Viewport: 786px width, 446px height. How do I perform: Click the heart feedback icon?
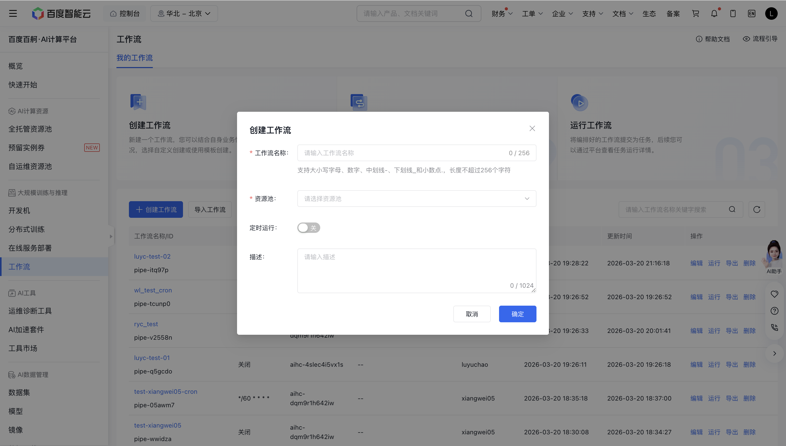(774, 294)
